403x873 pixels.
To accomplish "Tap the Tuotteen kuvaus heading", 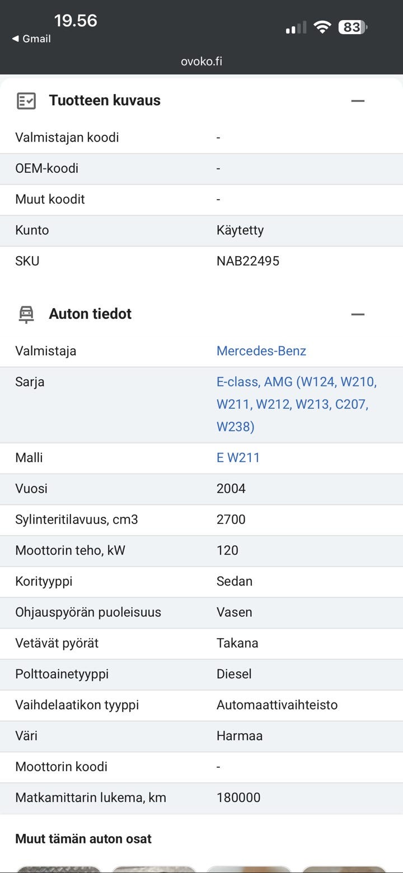I will point(105,101).
